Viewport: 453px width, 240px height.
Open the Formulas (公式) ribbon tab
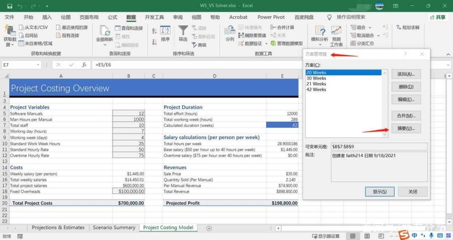coord(112,17)
